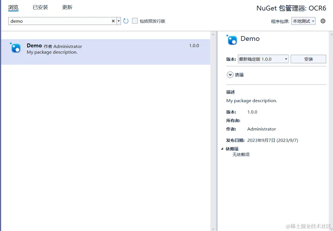Open the 已安装 tab
Screen dimensions: 333x231
(x=40, y=7)
